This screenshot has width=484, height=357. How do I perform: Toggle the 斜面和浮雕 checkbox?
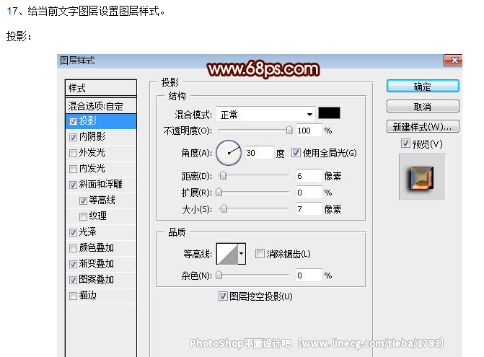click(73, 185)
